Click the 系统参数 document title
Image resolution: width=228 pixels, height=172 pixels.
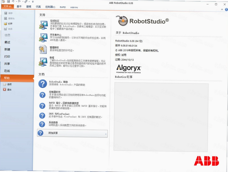53,122
